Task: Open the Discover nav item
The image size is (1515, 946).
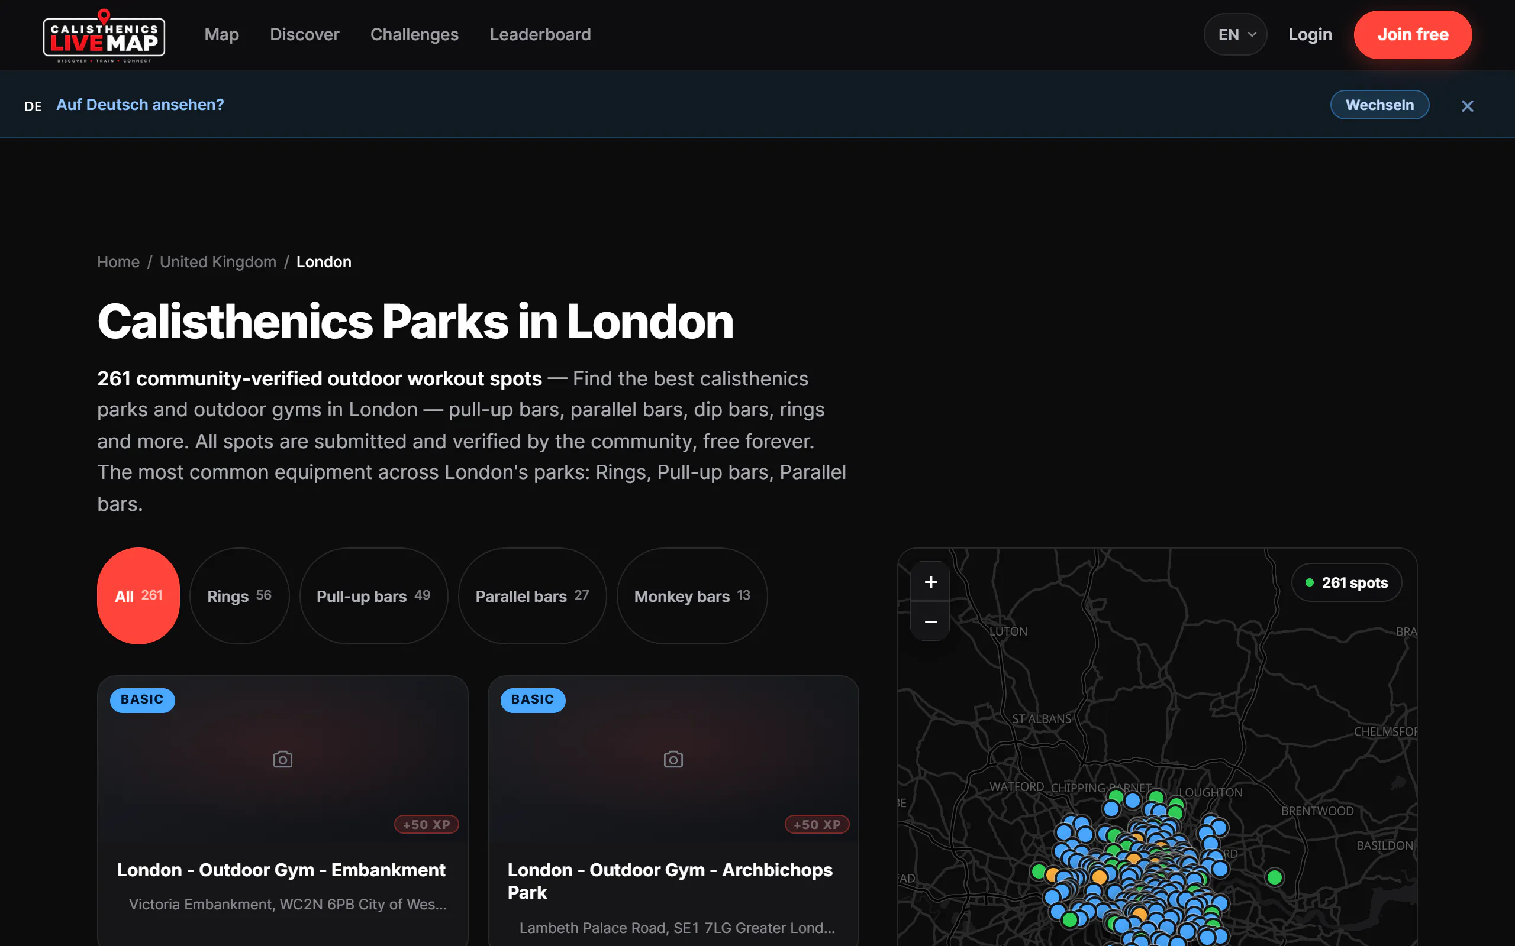Action: point(304,34)
